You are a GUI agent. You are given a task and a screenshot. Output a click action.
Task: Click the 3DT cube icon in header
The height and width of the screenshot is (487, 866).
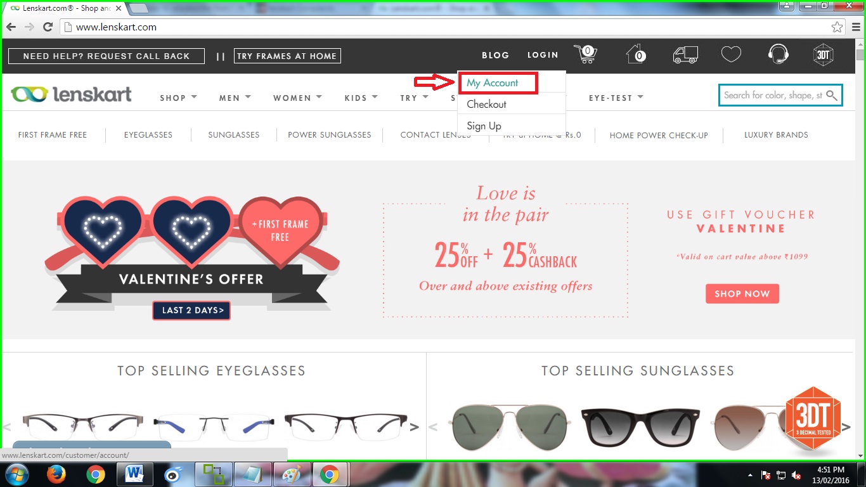(x=823, y=55)
